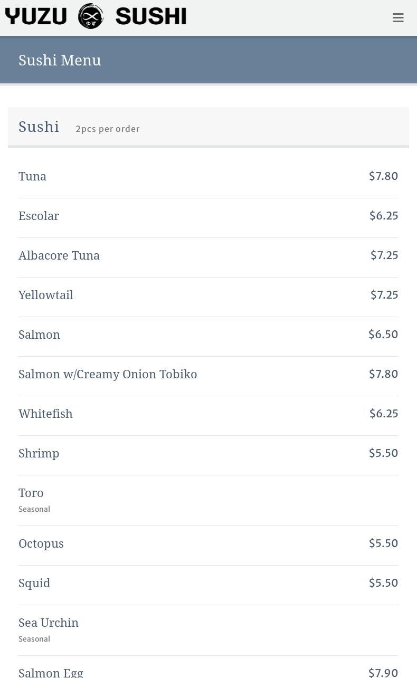
Task: Select the Sea Urchin item
Action: click(49, 623)
